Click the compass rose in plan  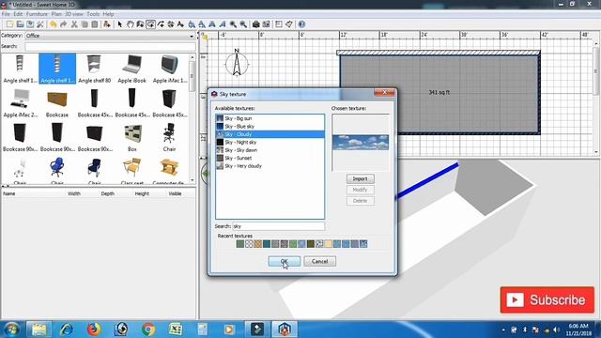click(237, 63)
